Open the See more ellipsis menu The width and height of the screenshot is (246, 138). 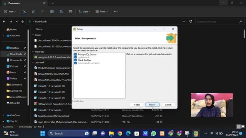tap(116, 11)
